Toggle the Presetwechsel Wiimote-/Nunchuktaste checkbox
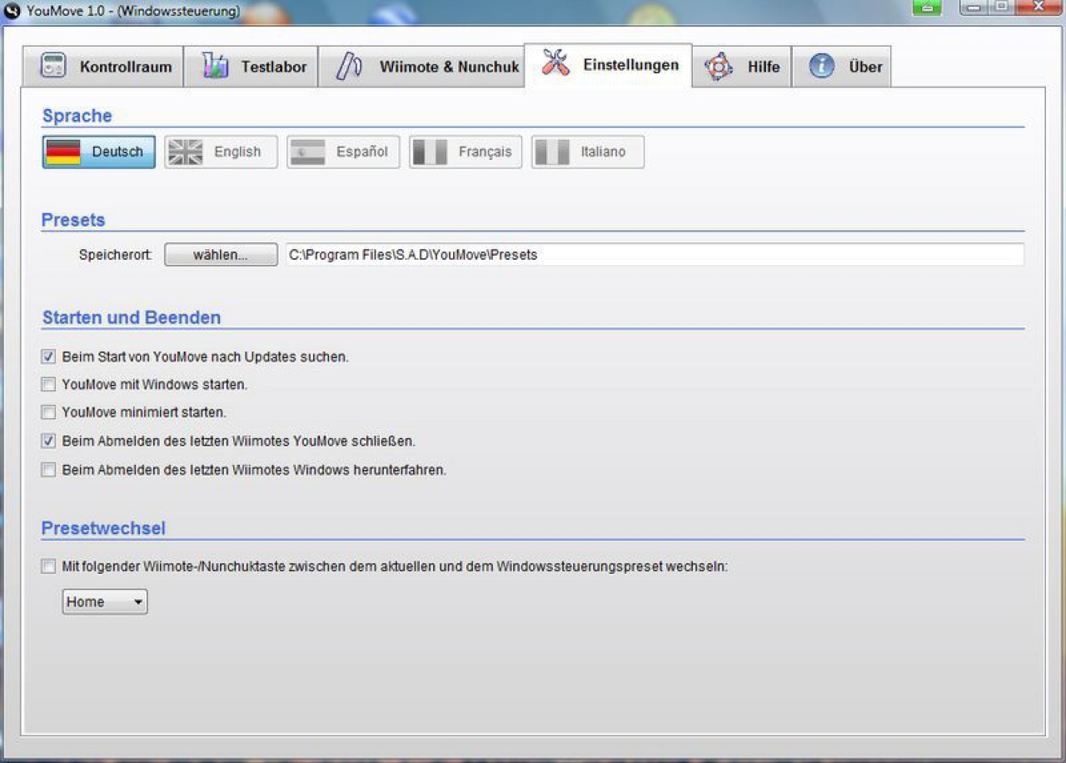 point(48,566)
